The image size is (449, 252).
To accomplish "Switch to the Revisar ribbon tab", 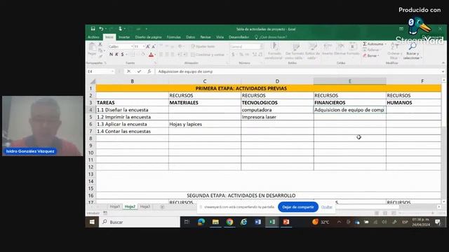I will (206, 37).
